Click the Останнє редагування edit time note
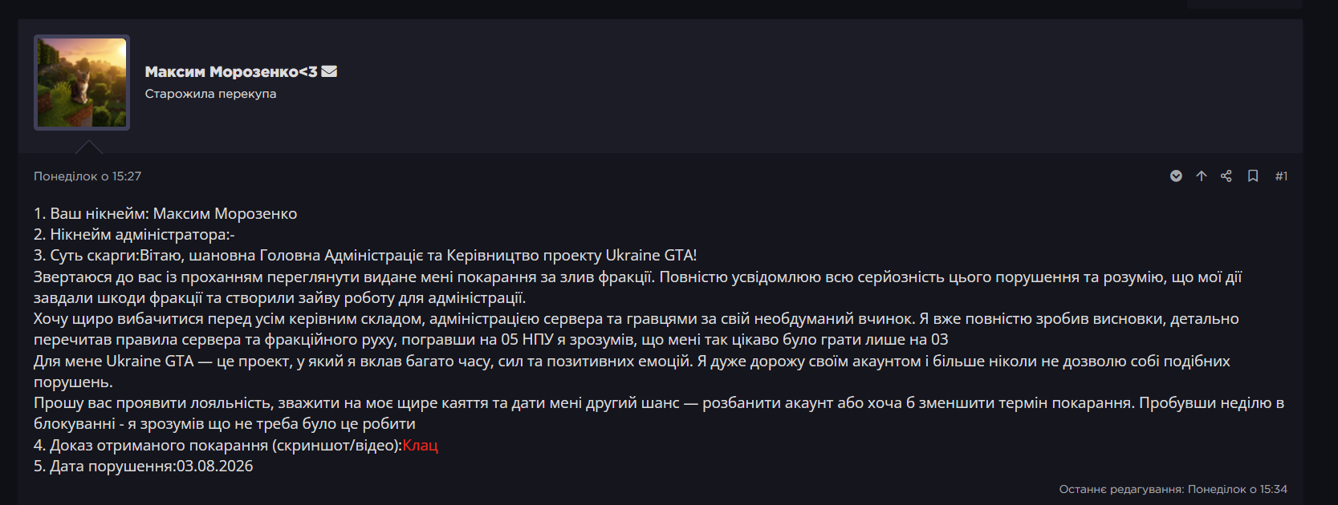1338x505 pixels. point(1173,489)
